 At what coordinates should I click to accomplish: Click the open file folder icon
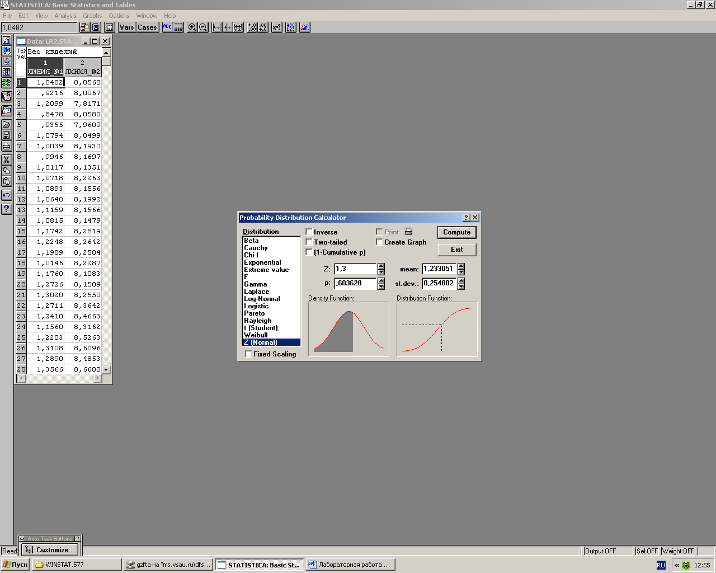pos(6,125)
